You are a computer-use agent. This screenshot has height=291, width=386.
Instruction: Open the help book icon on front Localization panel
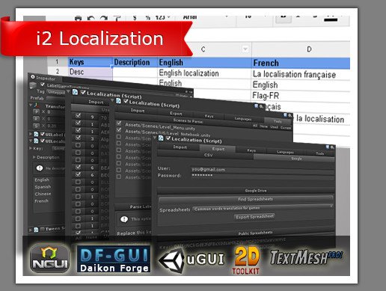tap(328, 147)
